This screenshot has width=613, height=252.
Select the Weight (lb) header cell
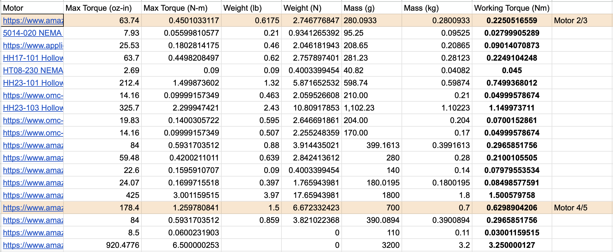click(x=252, y=8)
